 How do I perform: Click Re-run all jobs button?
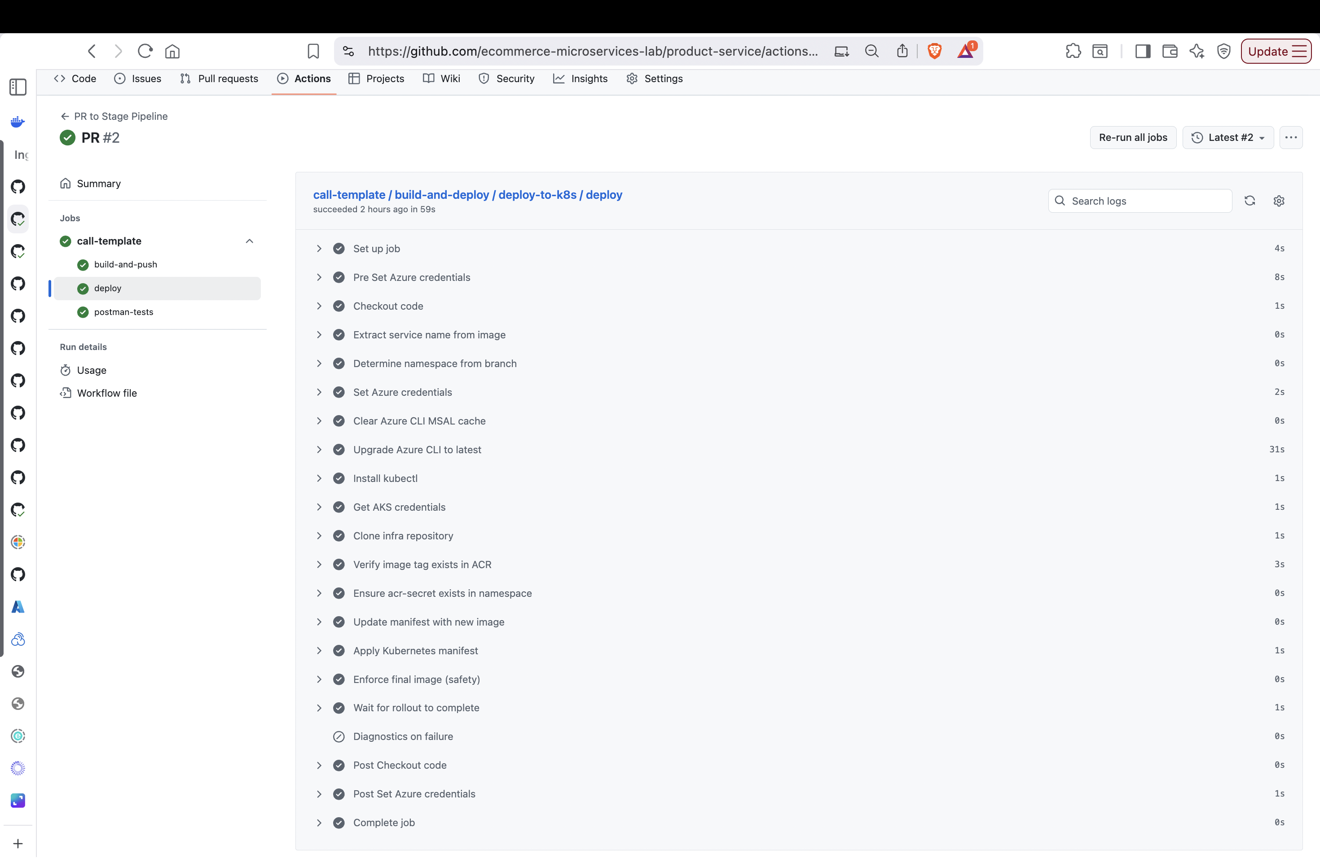click(x=1132, y=137)
